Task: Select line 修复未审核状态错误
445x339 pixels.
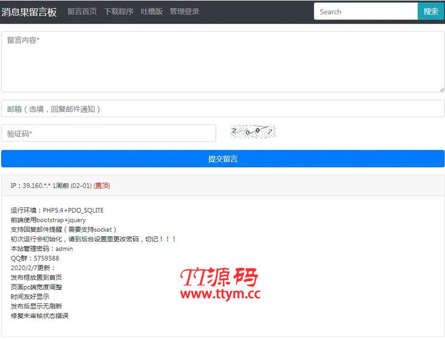Action: 39,316
